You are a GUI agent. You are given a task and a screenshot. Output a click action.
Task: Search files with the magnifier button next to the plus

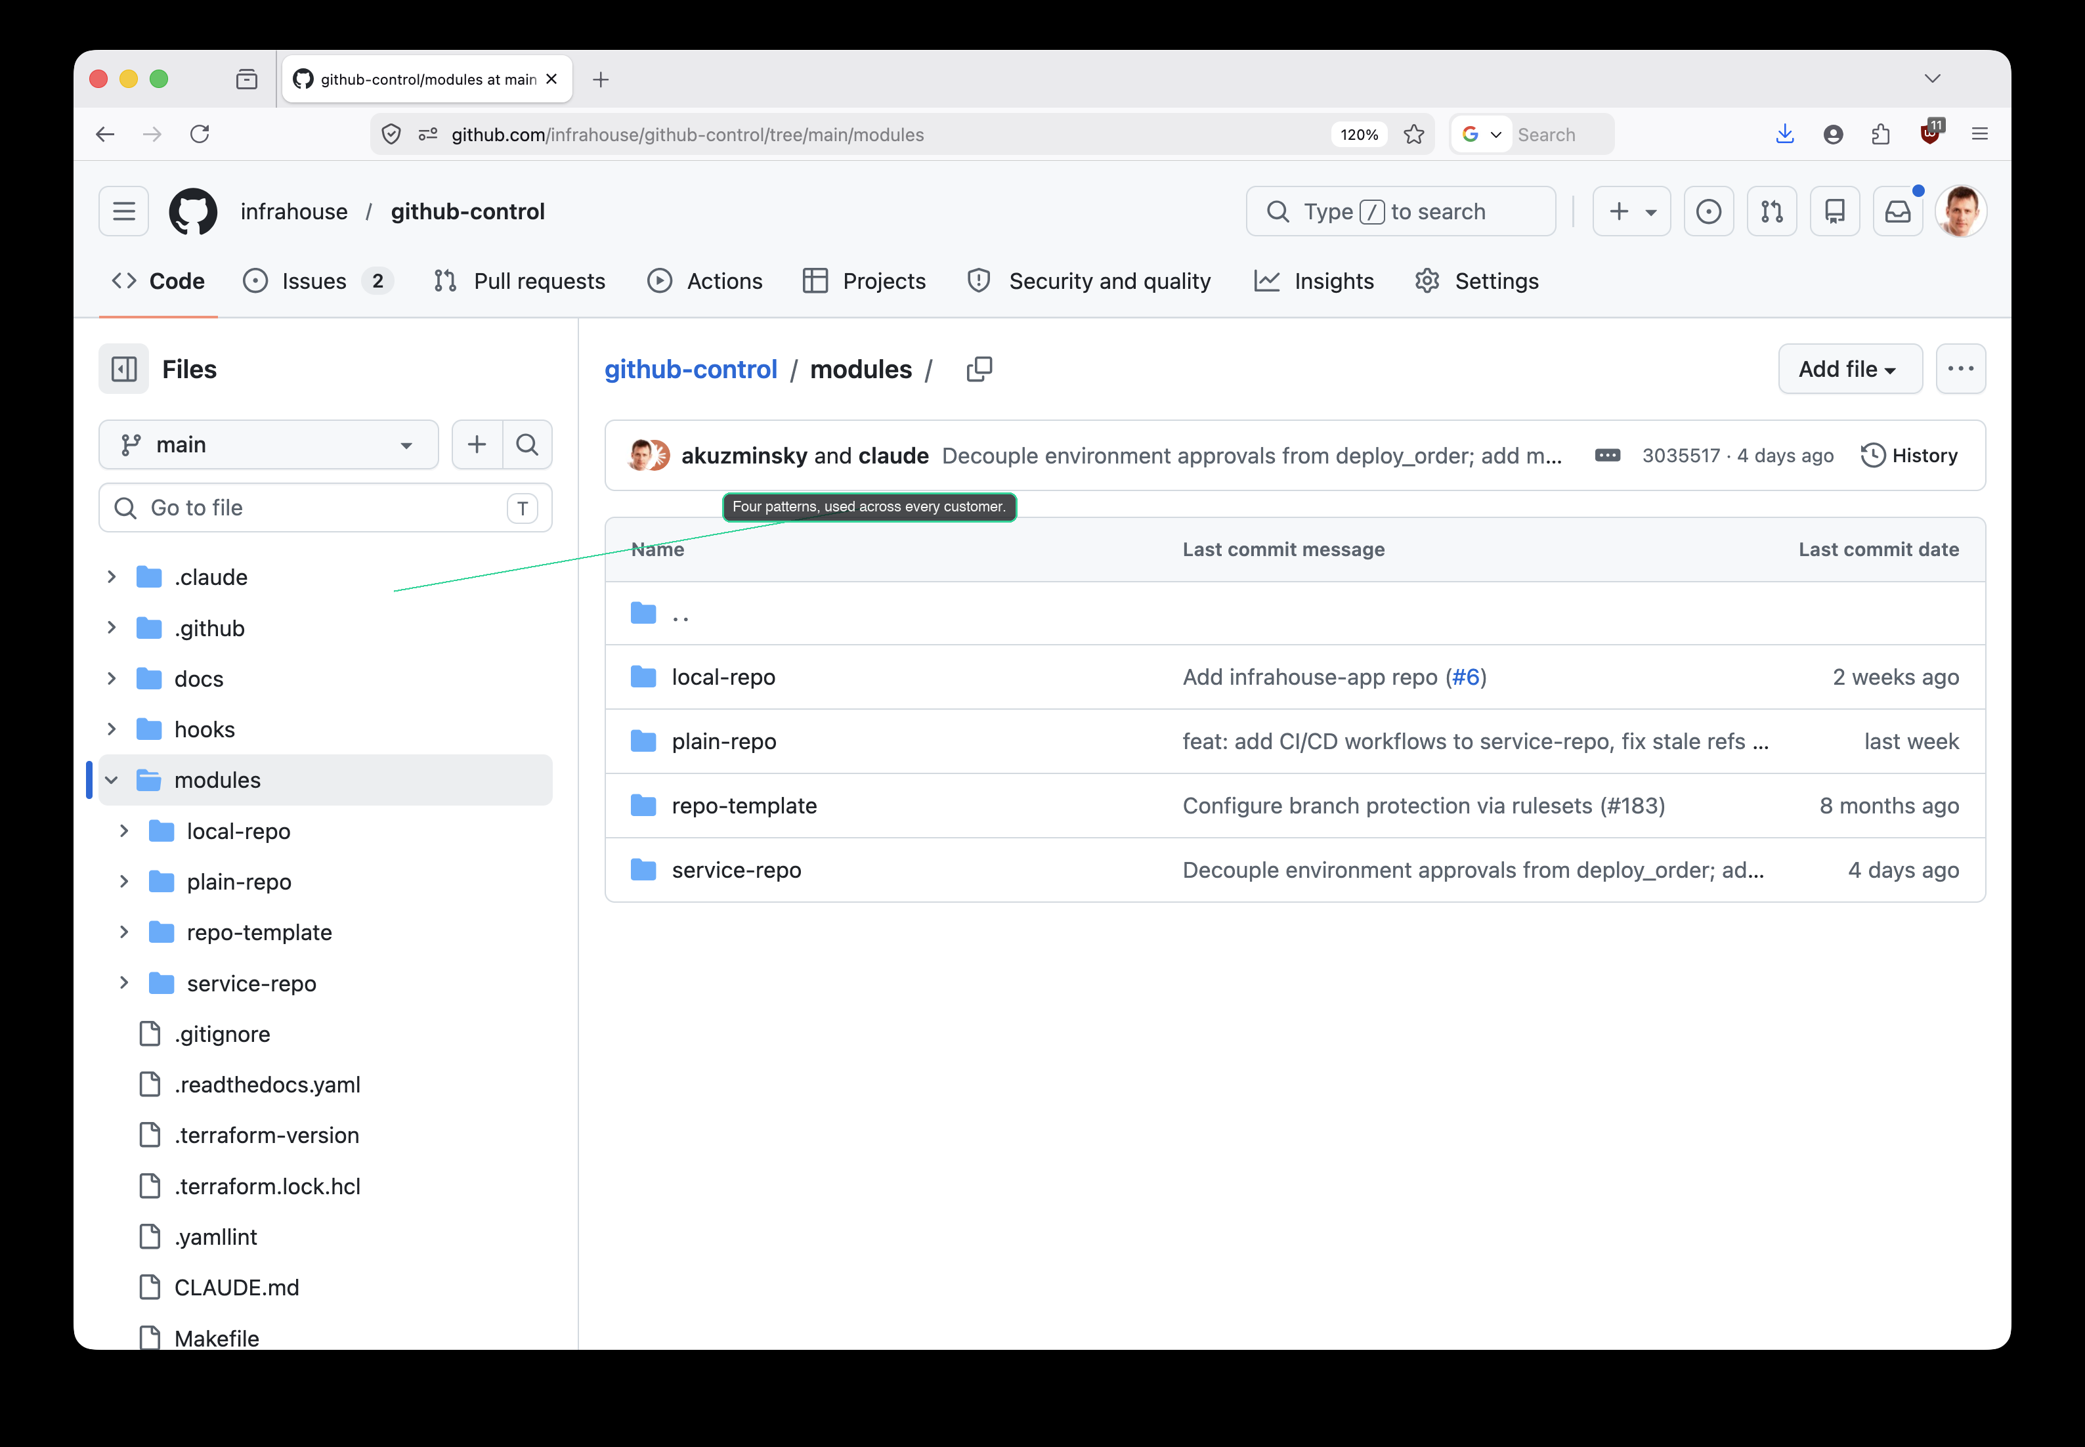(x=527, y=444)
